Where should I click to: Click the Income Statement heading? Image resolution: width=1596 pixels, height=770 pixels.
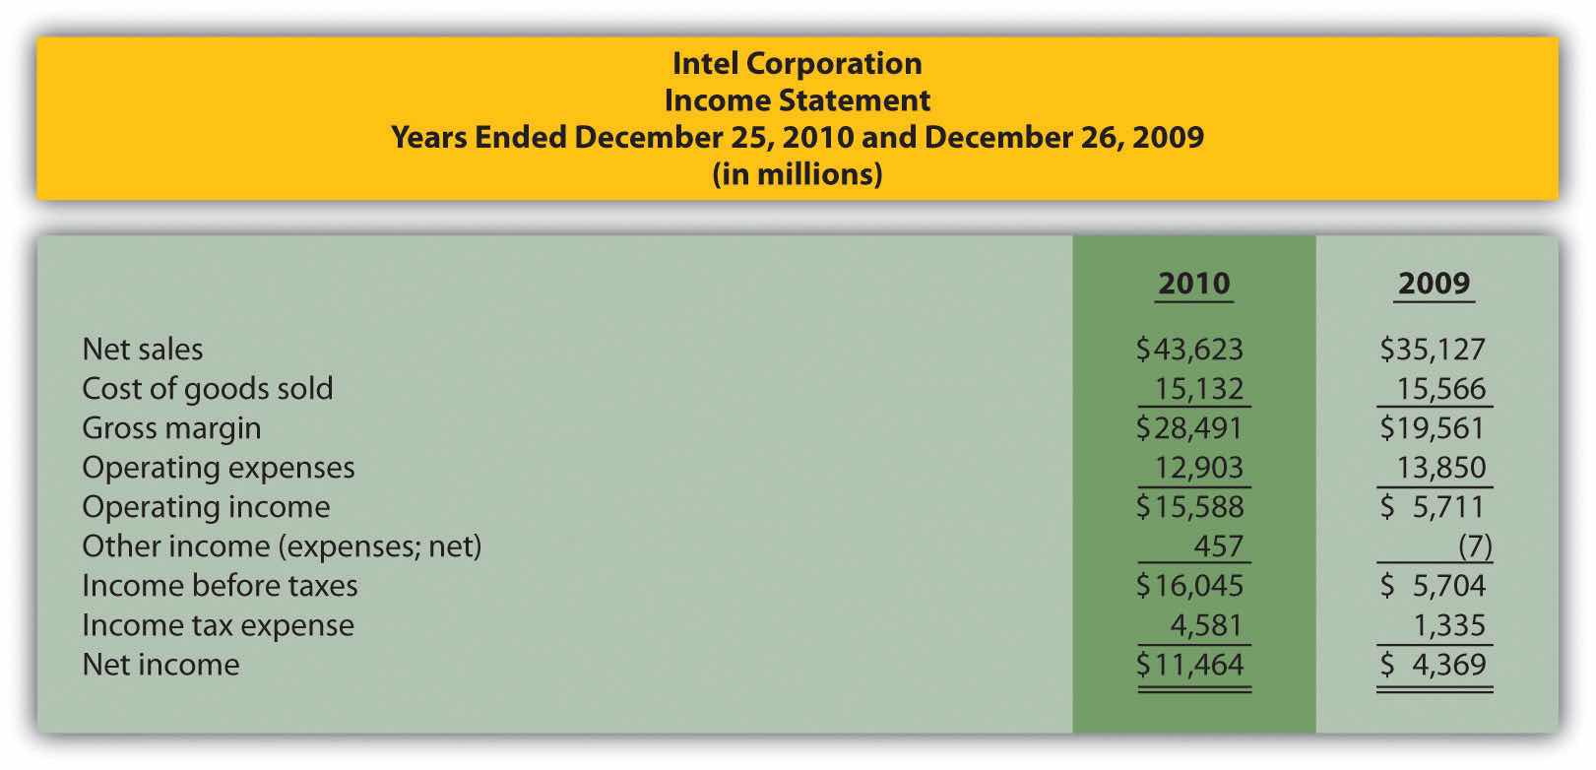pos(797,100)
